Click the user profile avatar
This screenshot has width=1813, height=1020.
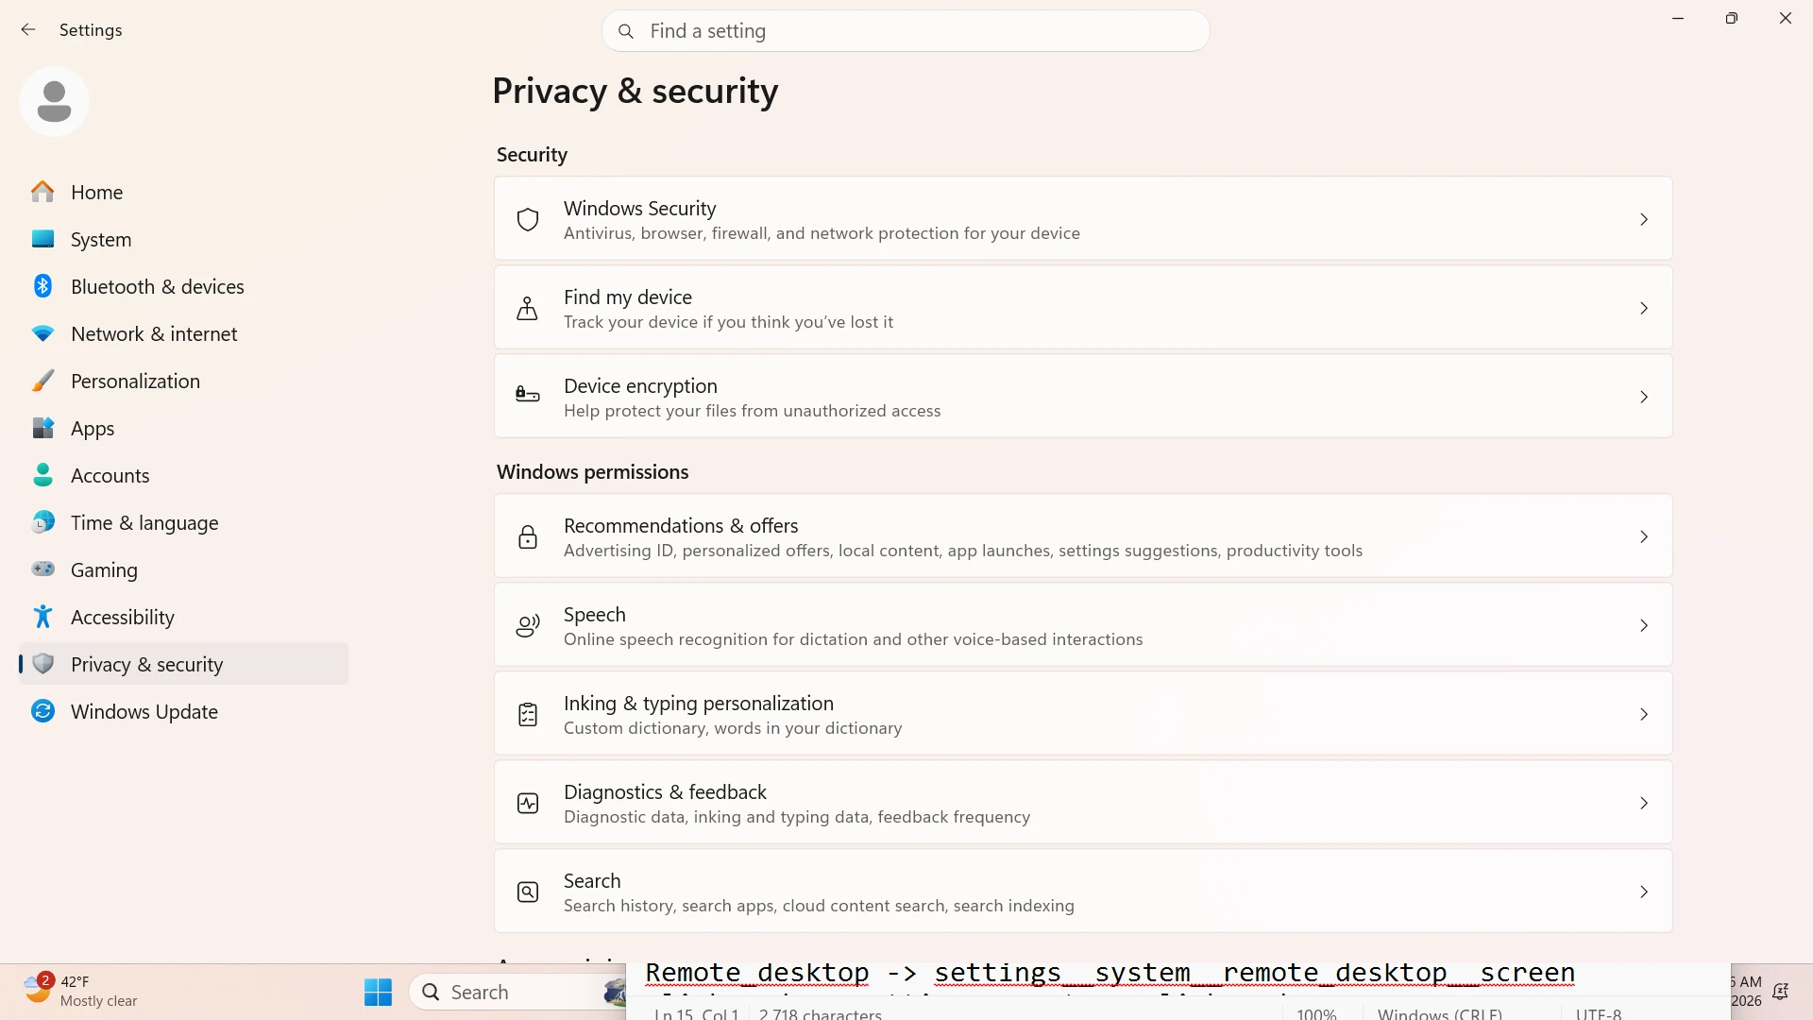coord(54,101)
